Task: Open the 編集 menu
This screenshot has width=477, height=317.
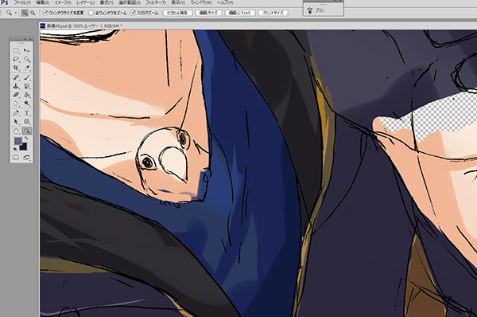Action: click(x=42, y=2)
